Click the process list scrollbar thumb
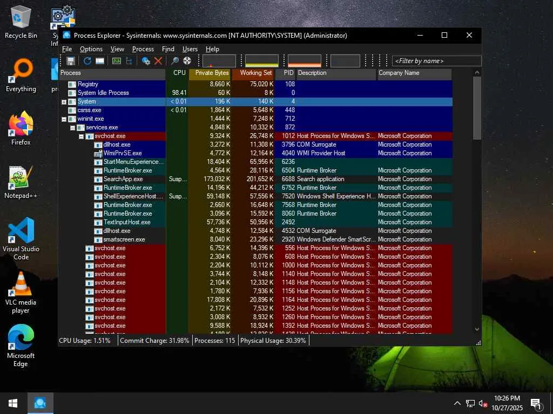Image resolution: width=553 pixels, height=414 pixels. coord(477,108)
